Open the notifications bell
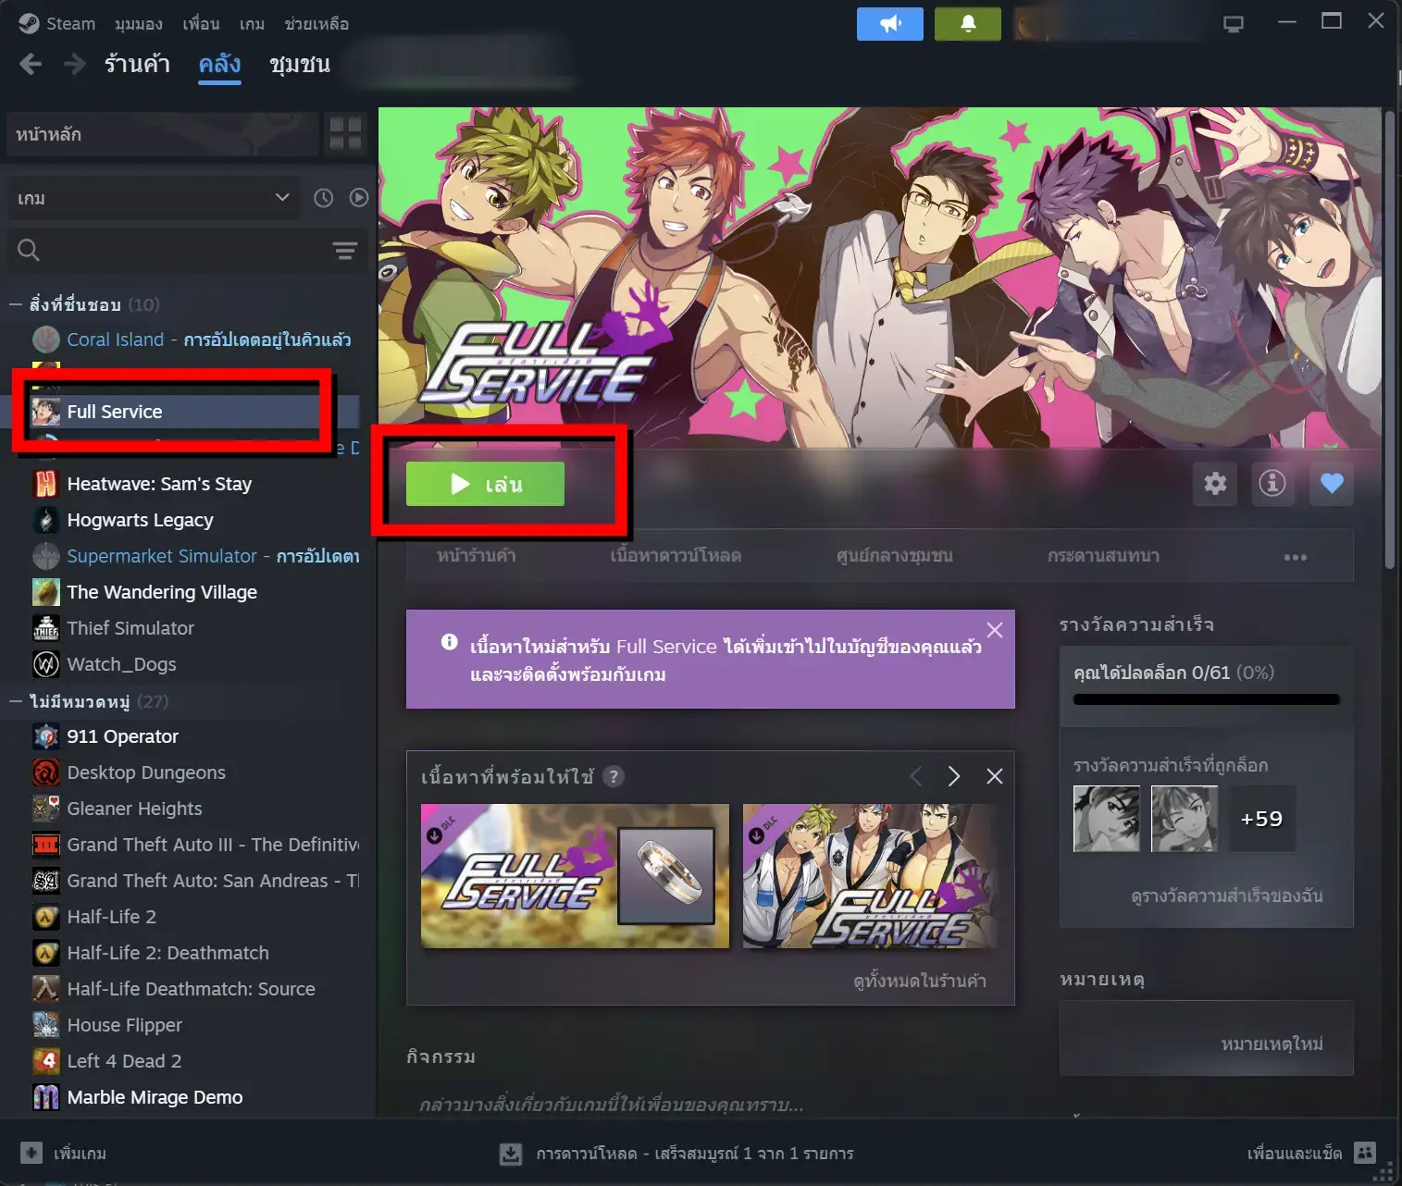This screenshot has width=1402, height=1186. (x=968, y=24)
